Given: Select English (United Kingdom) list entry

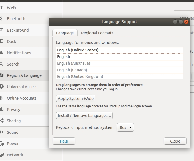Looking at the screenshot, I should point(80,77).
